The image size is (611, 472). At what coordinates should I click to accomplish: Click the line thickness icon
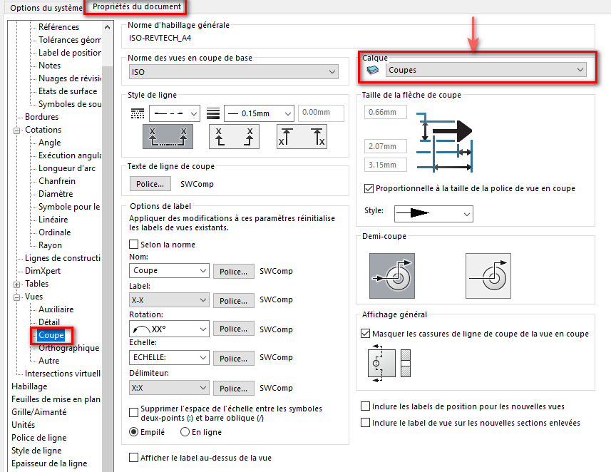tap(212, 113)
